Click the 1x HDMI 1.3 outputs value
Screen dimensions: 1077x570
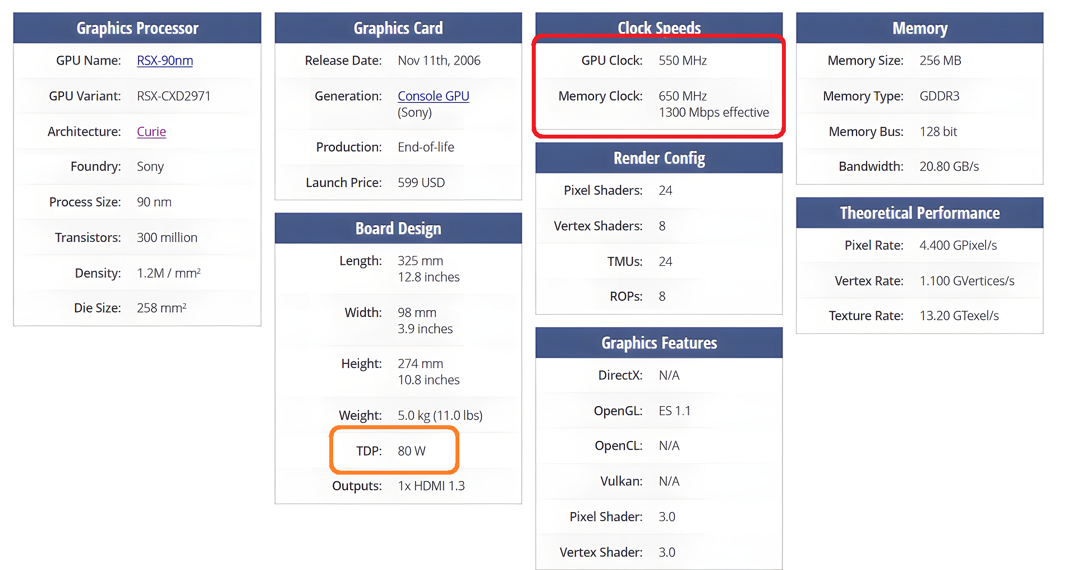tap(431, 486)
